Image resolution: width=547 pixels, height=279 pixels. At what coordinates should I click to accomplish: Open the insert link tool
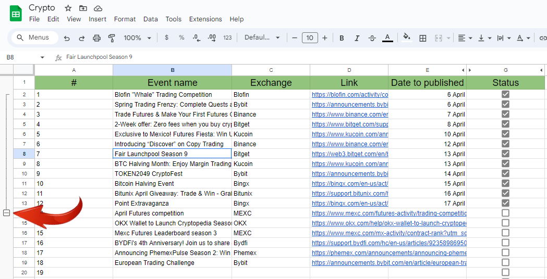pos(543,38)
